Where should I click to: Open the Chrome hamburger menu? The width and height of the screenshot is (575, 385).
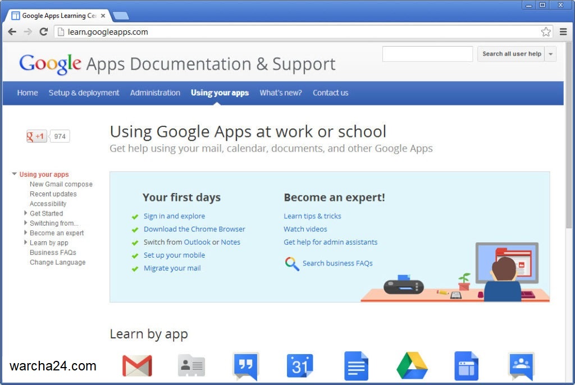pos(563,32)
